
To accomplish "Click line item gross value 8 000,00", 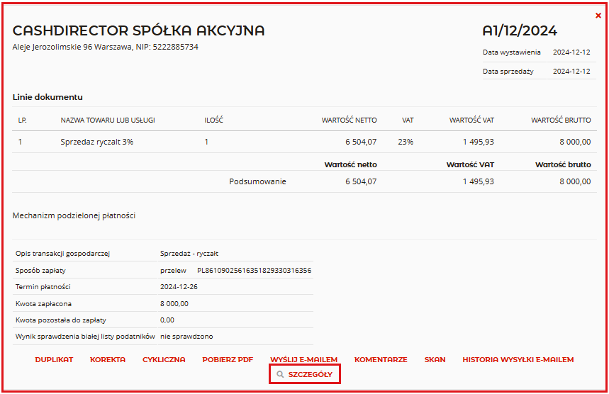I will pyautogui.click(x=575, y=142).
